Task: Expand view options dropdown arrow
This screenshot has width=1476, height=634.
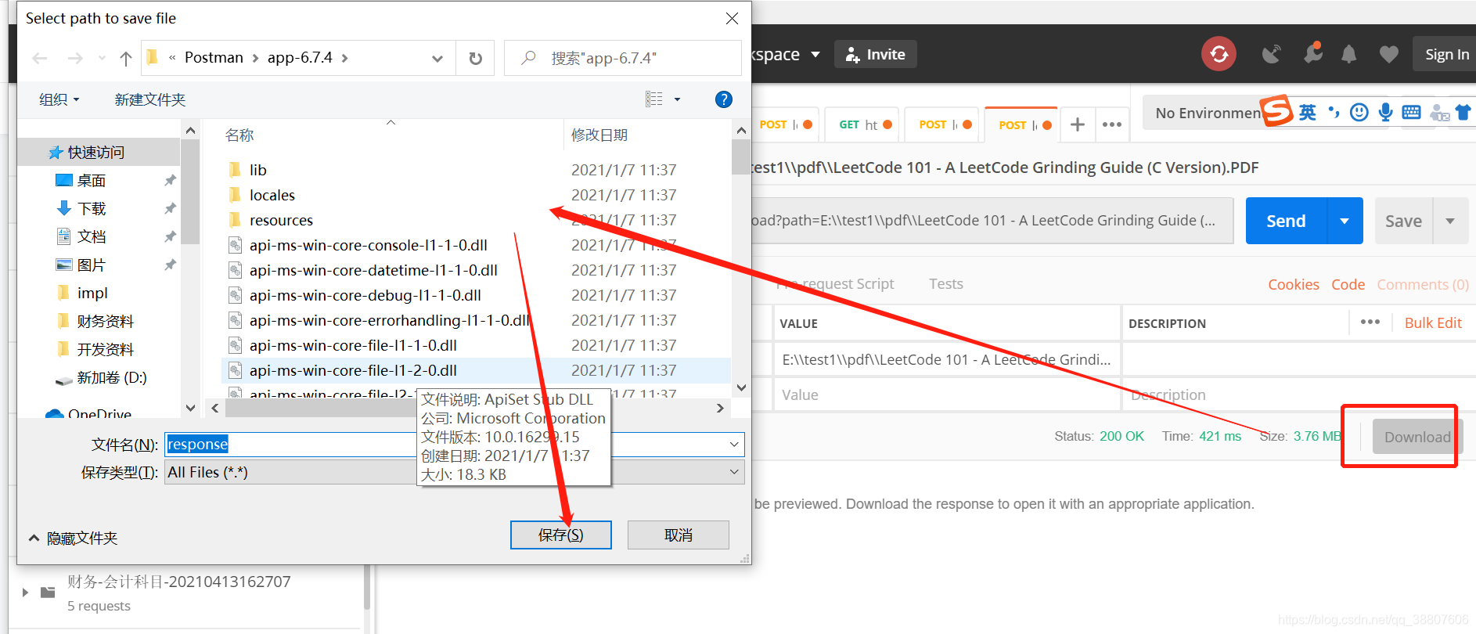Action: 677,99
